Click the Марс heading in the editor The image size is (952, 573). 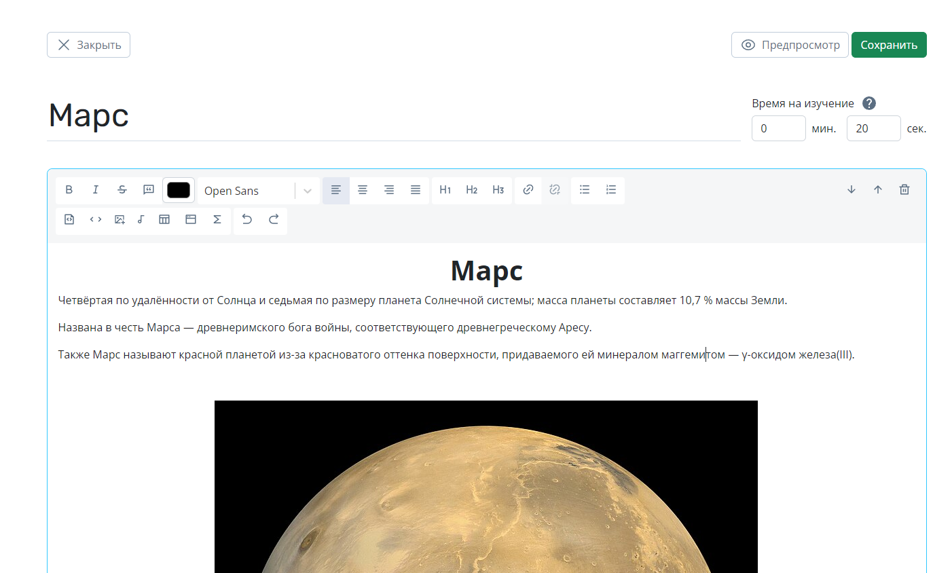click(x=487, y=270)
